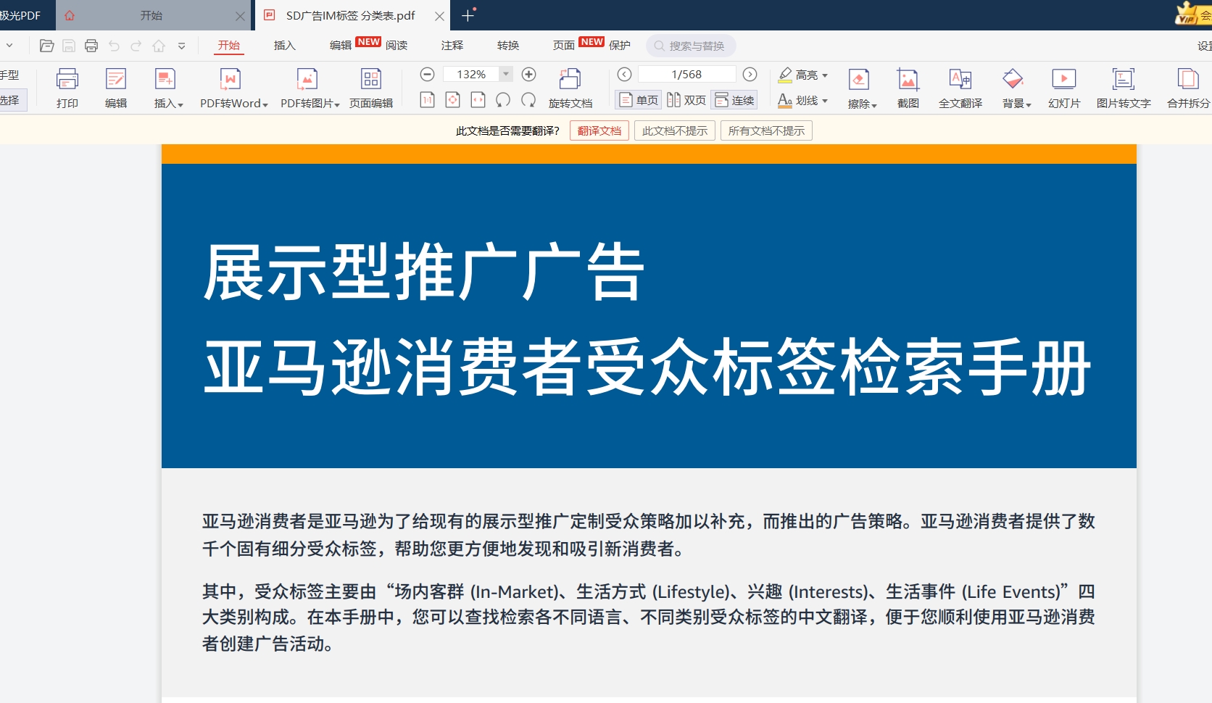Click 所有文档不提示 button

pos(766,130)
